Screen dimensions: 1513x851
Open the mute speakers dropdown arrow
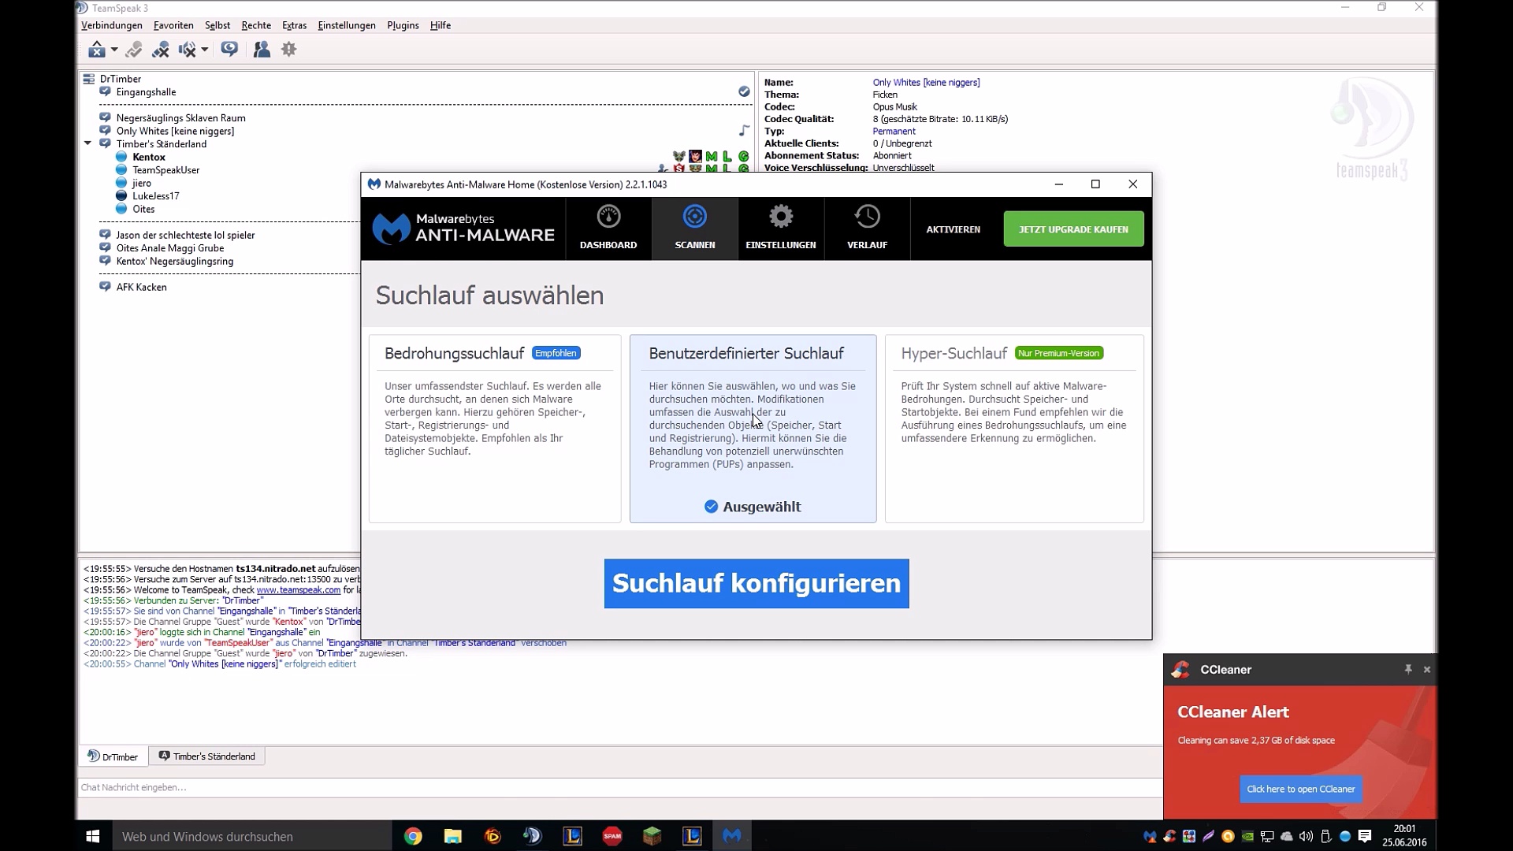point(204,50)
